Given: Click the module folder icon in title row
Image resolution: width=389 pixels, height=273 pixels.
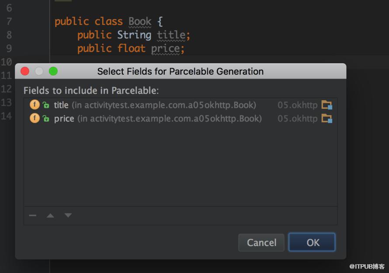Looking at the screenshot, I should (x=327, y=105).
